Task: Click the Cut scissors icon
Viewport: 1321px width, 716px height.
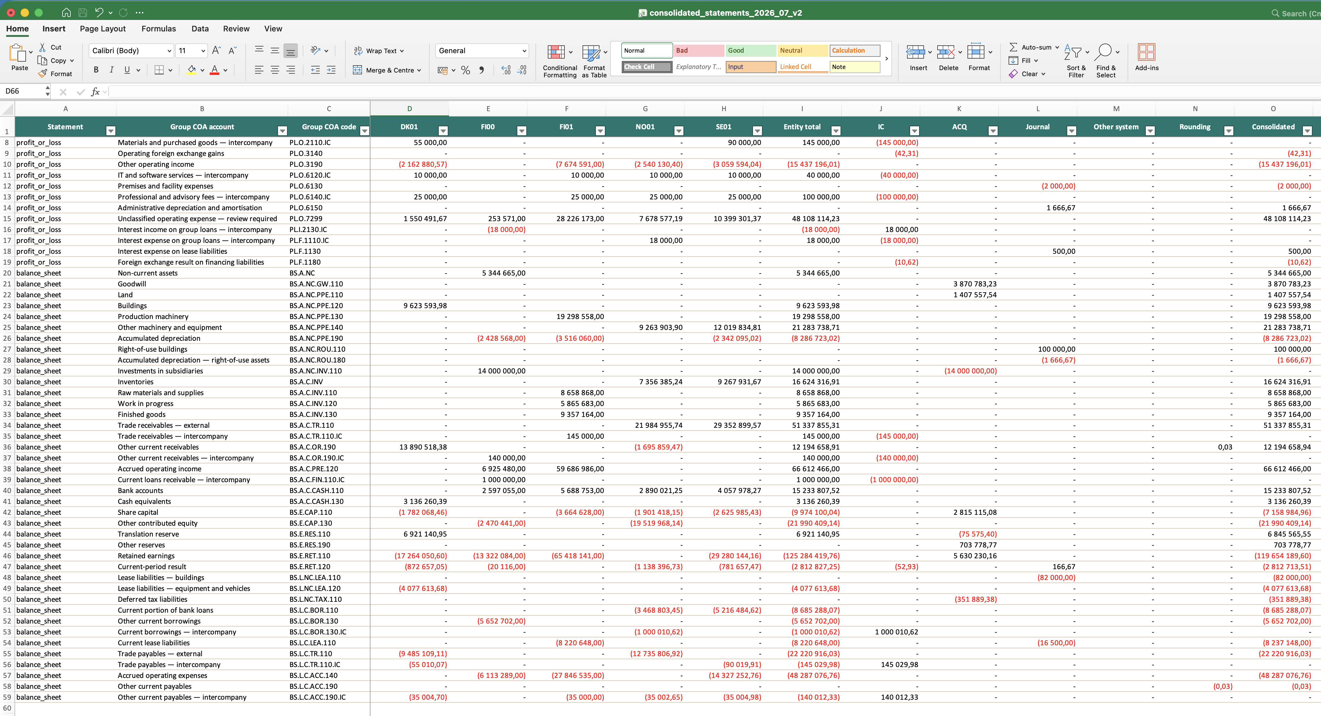Action: 43,47
